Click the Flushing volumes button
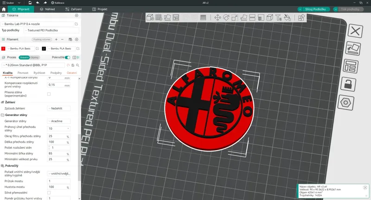371x200 pixels. coord(42,39)
